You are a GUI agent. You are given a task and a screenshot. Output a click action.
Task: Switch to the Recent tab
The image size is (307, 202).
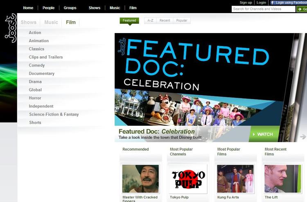click(165, 20)
